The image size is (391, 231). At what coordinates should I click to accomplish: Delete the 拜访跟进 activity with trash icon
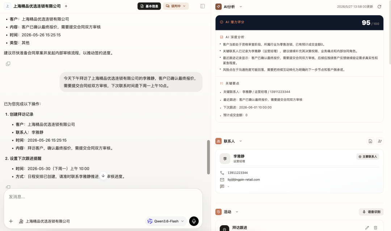tap(375, 228)
